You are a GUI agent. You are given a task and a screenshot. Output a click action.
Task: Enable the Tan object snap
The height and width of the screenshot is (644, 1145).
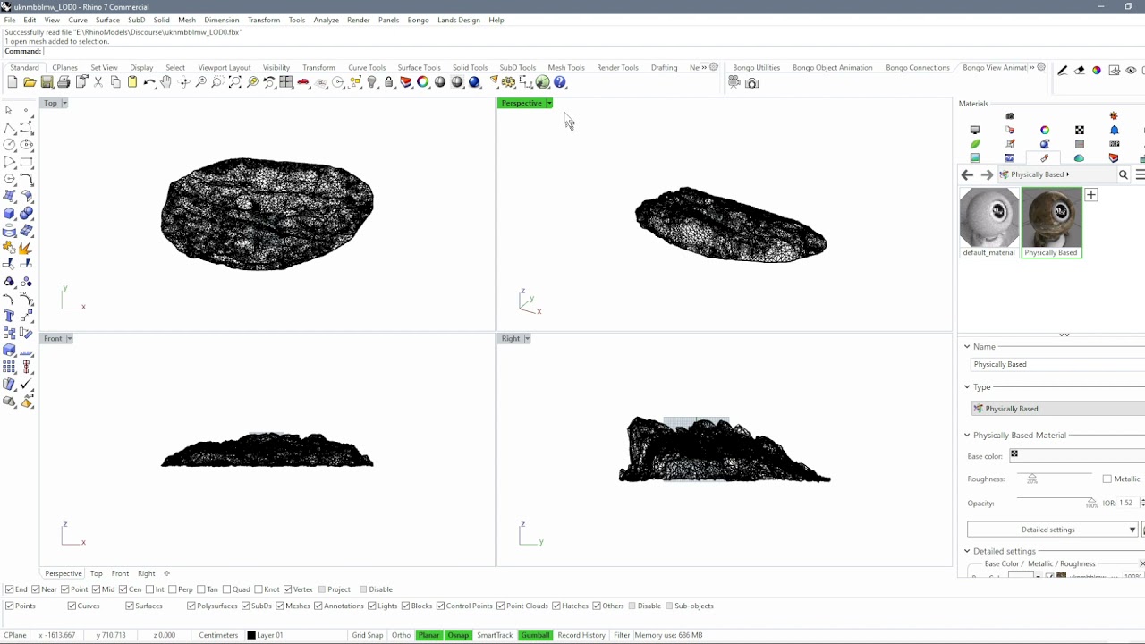[199, 589]
